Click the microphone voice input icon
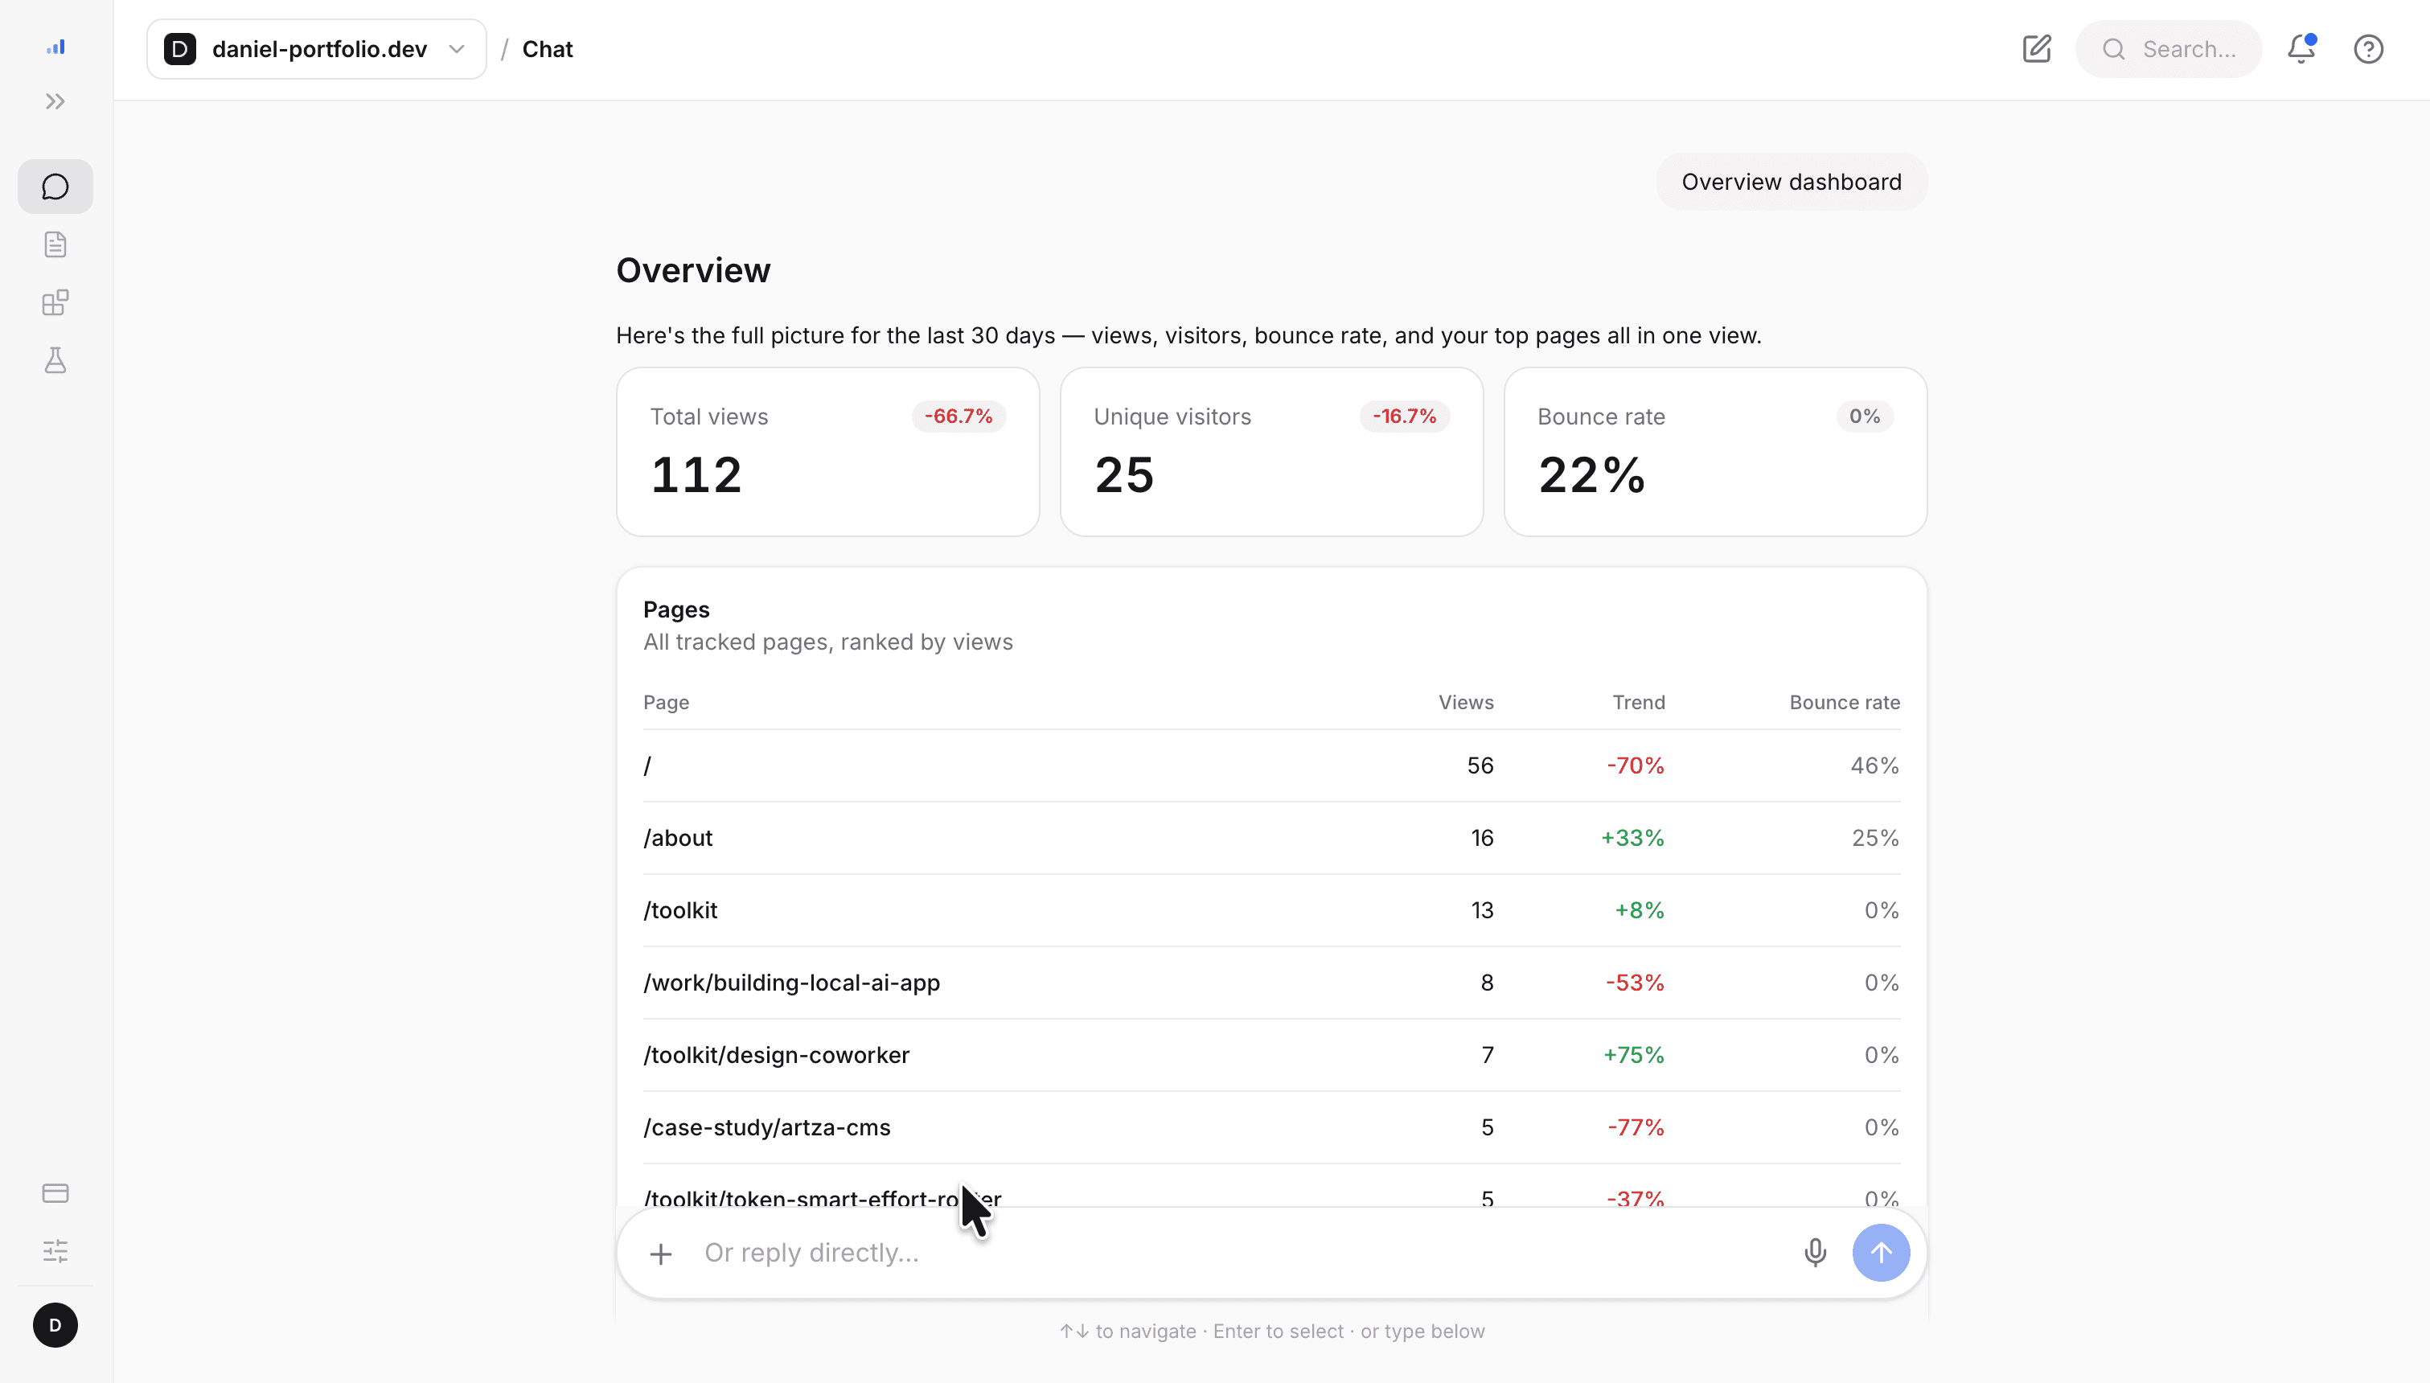The height and width of the screenshot is (1383, 2430). (x=1814, y=1253)
